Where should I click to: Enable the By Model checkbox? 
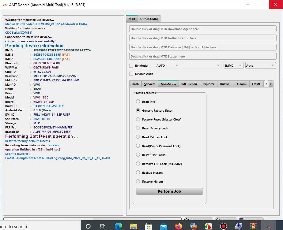[131, 66]
